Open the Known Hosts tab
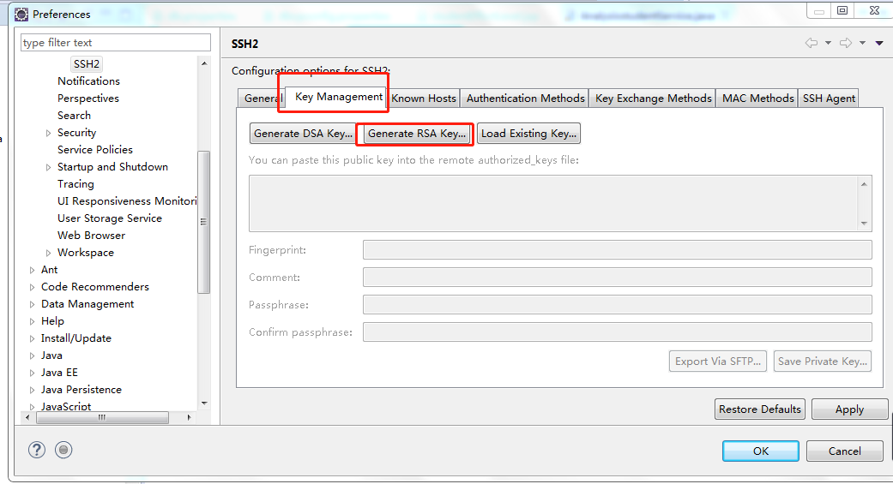The height and width of the screenshot is (484, 893). pos(424,98)
